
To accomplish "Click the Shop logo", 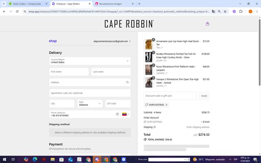I will pos(53,41).
